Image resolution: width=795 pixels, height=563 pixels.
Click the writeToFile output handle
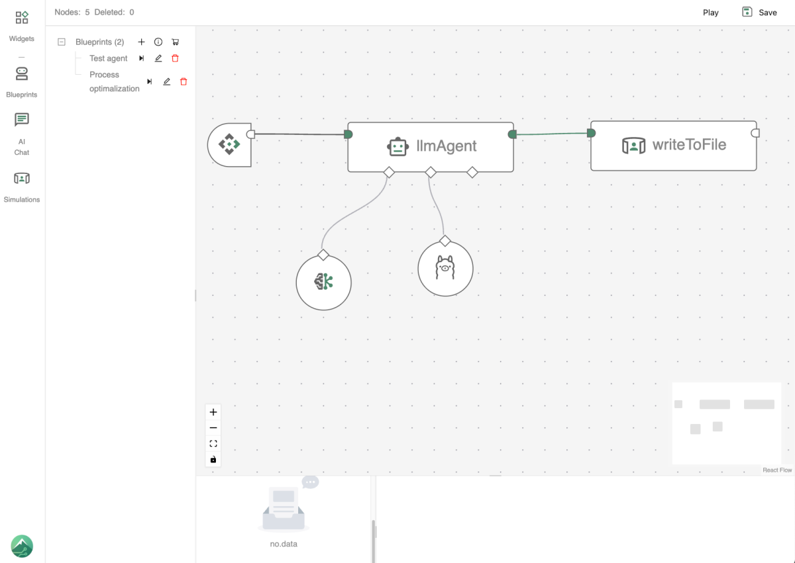755,133
